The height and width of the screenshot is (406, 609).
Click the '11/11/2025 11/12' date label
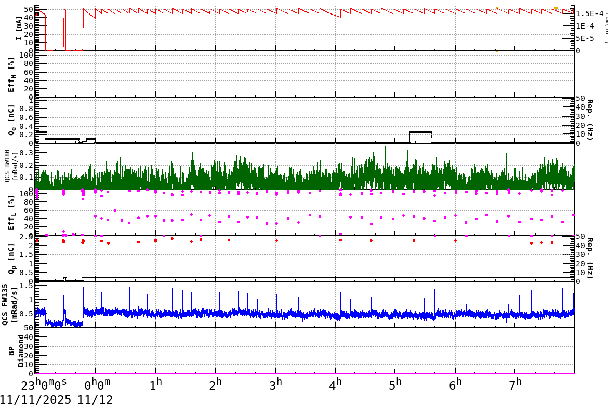click(56, 399)
